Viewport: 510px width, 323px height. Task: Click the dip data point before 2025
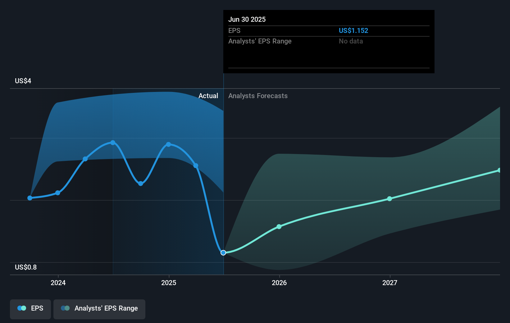pos(141,184)
